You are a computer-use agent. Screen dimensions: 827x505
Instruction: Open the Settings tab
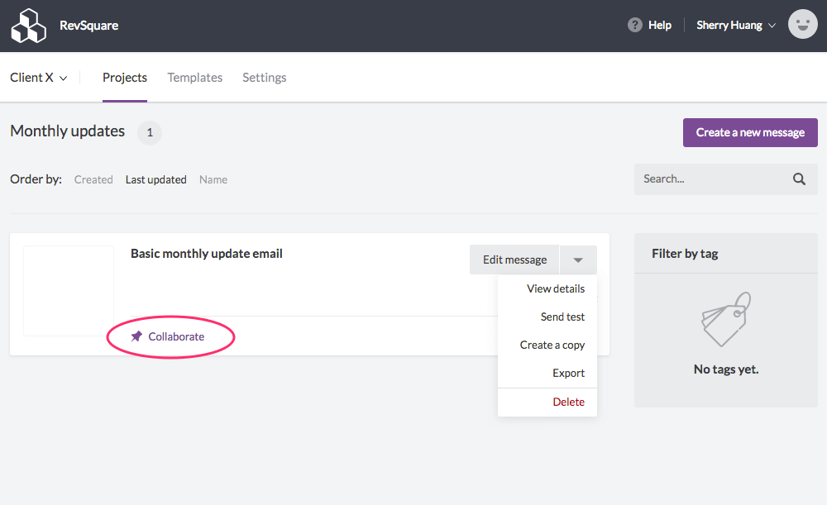[x=264, y=77]
